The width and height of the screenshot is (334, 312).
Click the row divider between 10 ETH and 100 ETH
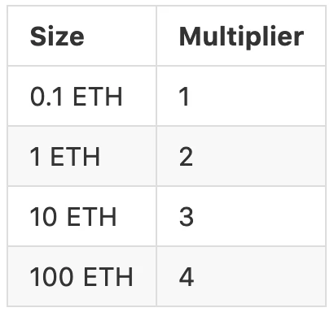[167, 246]
